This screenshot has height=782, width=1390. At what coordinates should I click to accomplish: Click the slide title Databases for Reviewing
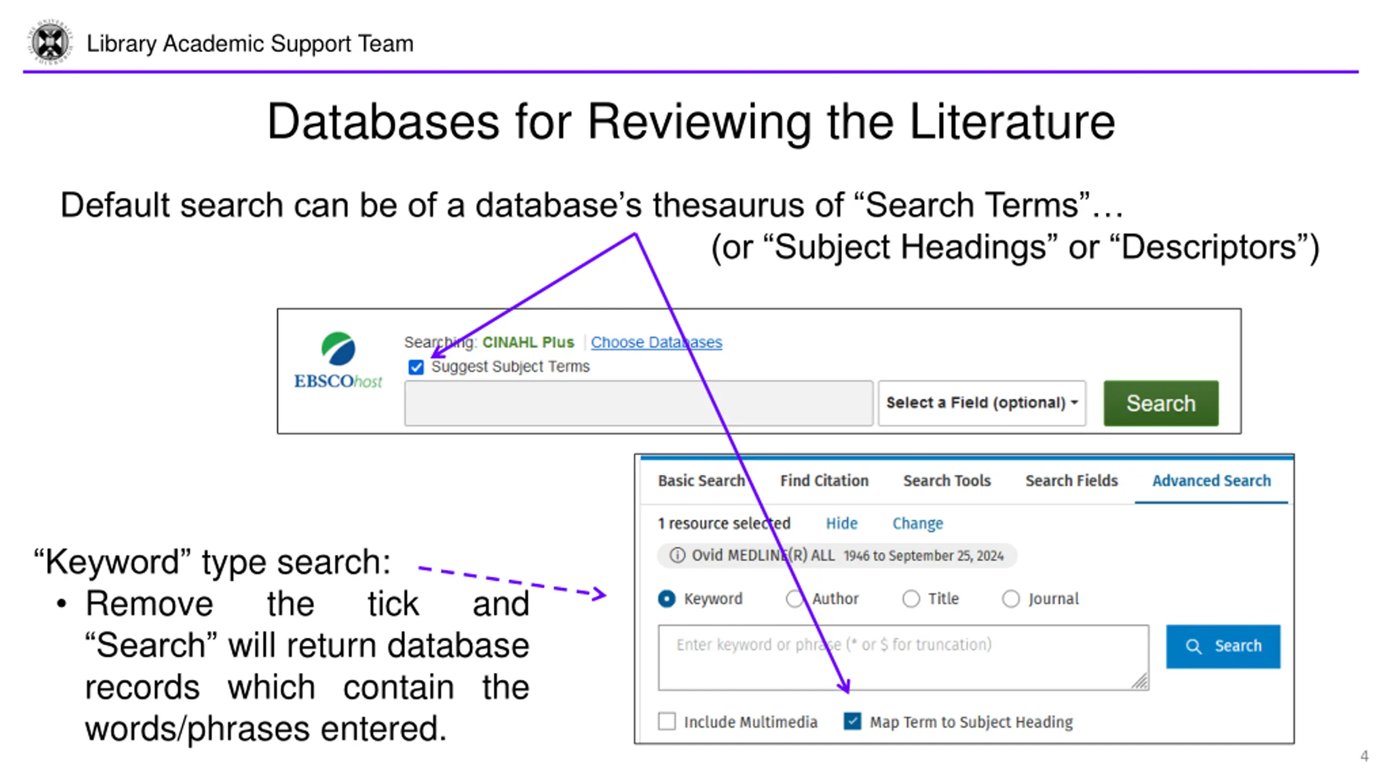[691, 122]
